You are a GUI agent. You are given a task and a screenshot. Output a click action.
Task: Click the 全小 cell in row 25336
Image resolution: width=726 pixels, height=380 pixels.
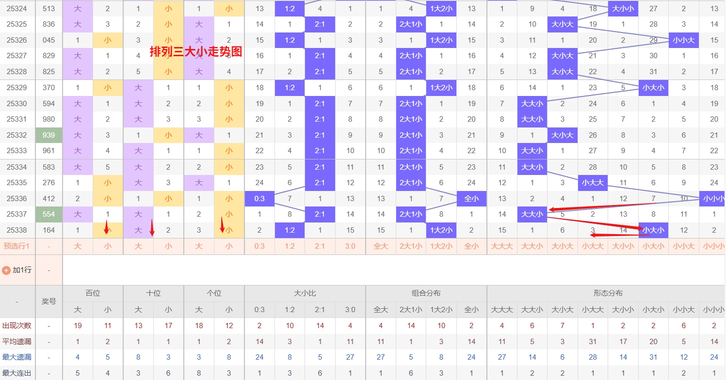click(x=471, y=199)
